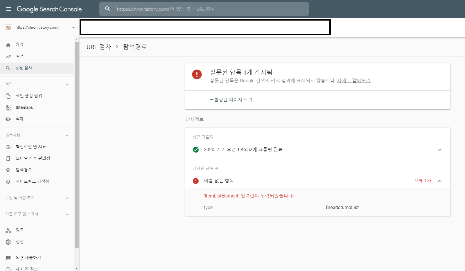Go to 실적 report
The height and width of the screenshot is (271, 465).
click(x=37, y=56)
